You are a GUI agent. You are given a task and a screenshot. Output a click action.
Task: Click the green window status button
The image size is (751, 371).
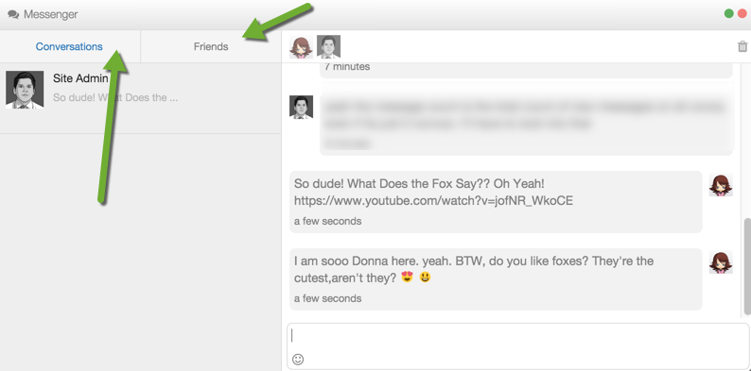[x=729, y=13]
